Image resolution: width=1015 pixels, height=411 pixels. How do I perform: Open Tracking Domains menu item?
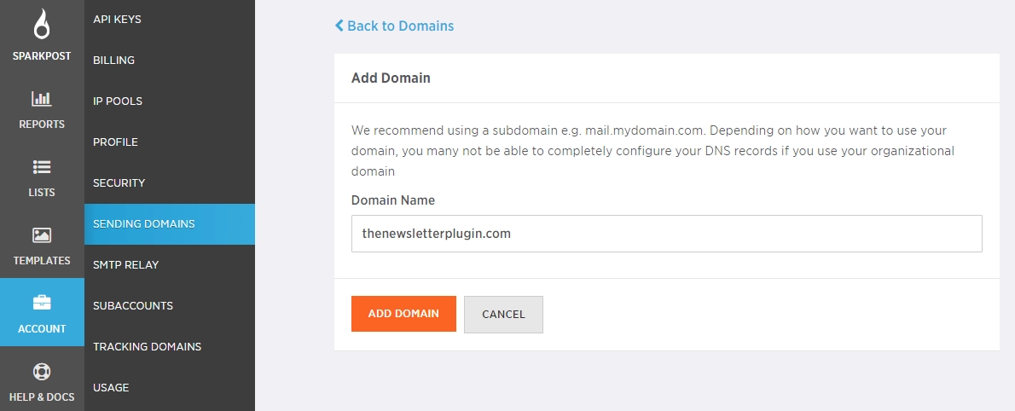(x=147, y=346)
